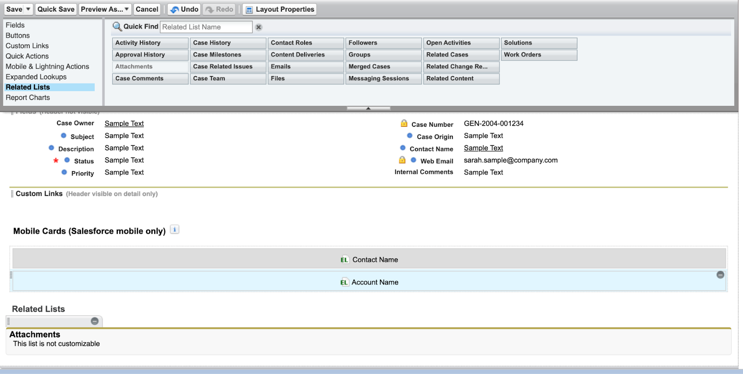743x374 pixels.
Task: Select Mobile & Lightning Actions category
Action: (47, 66)
